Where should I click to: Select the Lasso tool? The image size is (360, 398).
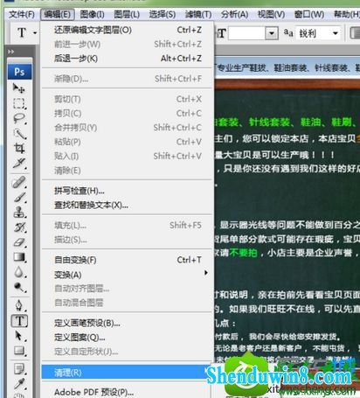[x=19, y=119]
